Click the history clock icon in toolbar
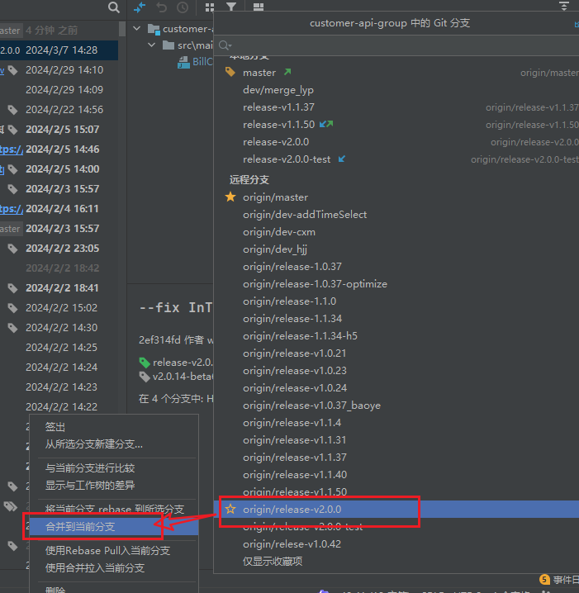This screenshot has height=593, width=579. pyautogui.click(x=182, y=7)
